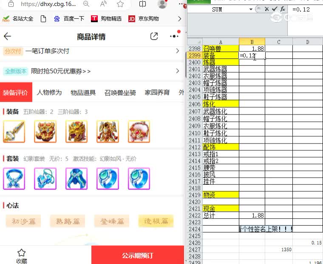Click the cell labeled 鞋子炼化
The image size is (323, 264).
(221, 133)
